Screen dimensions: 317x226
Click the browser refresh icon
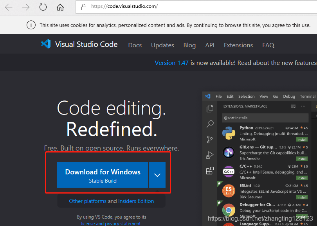point(43,7)
